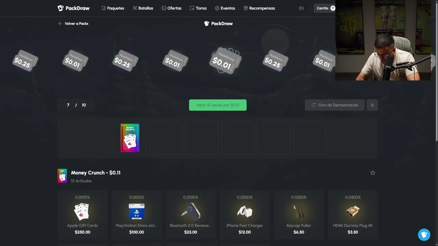Image resolution: width=438 pixels, height=246 pixels.
Task: Click the back arrow beside Volver a Packs
Action: tap(60, 24)
